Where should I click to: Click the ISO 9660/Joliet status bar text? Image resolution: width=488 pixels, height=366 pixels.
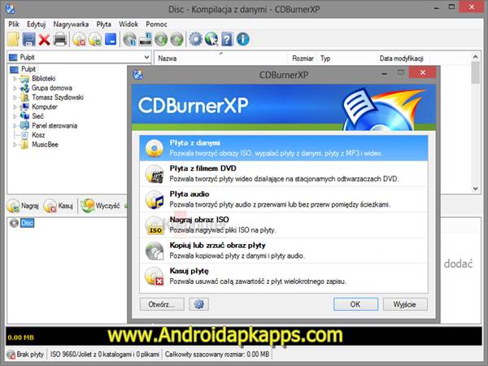click(105, 355)
